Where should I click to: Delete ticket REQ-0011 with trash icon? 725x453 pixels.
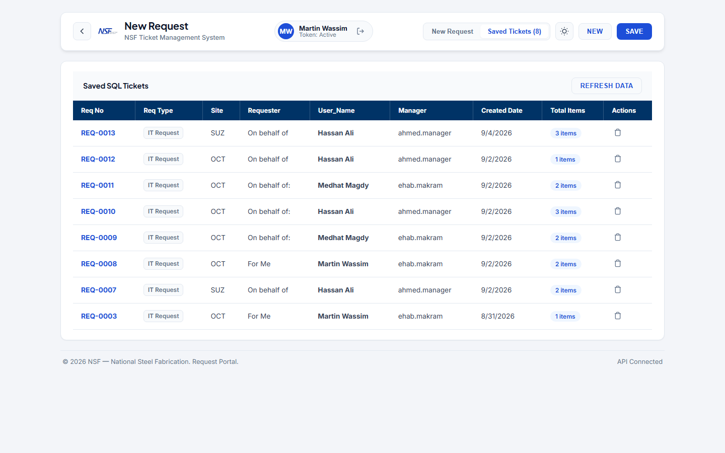click(618, 185)
